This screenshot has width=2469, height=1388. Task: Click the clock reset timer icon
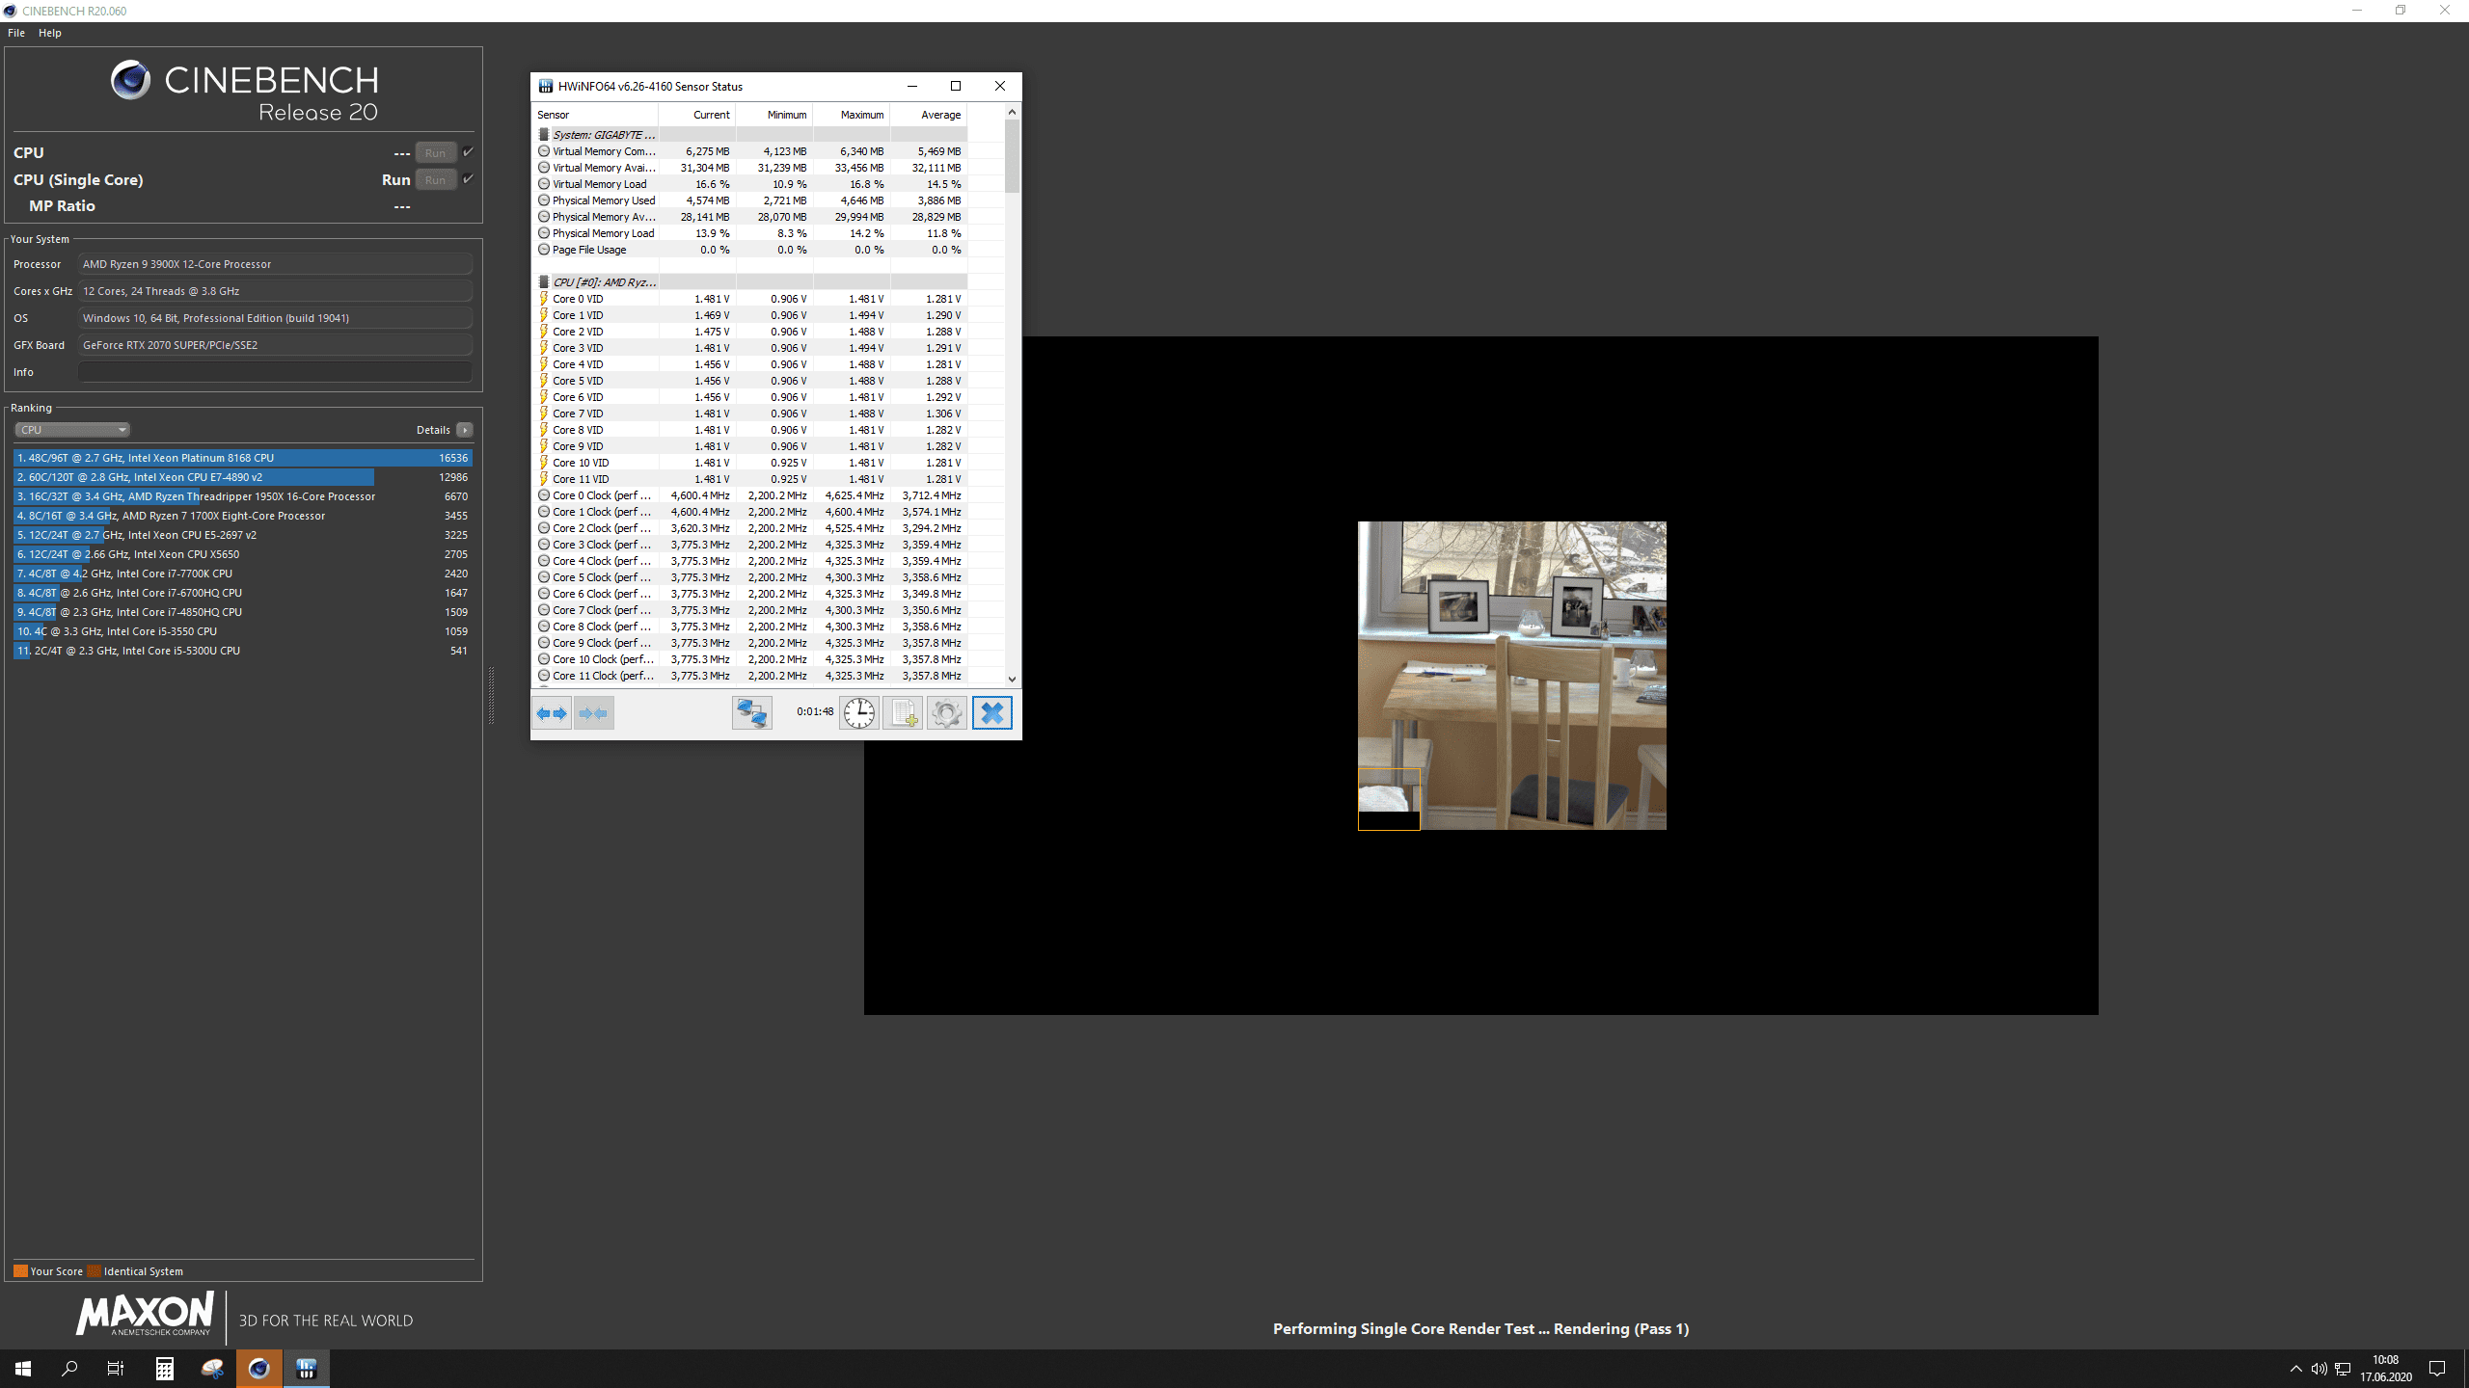858,713
